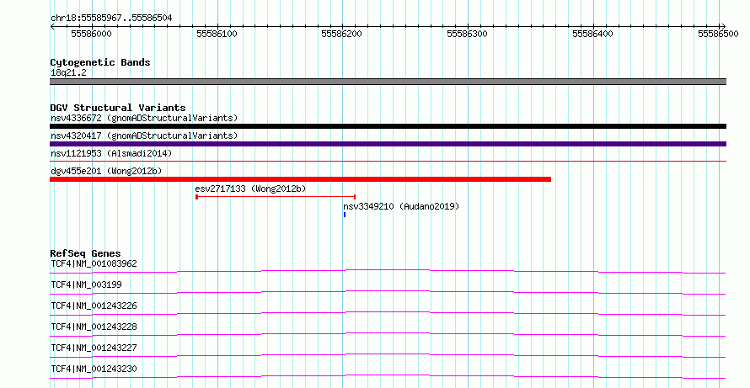Viewport: 750px width, 388px height.
Task: Click ruler coordinate 55586300
Action: tap(468, 34)
